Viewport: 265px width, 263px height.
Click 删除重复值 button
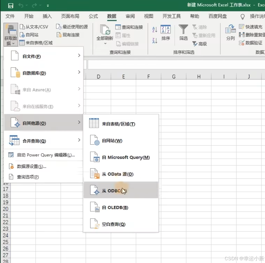pyautogui.click(x=252, y=35)
